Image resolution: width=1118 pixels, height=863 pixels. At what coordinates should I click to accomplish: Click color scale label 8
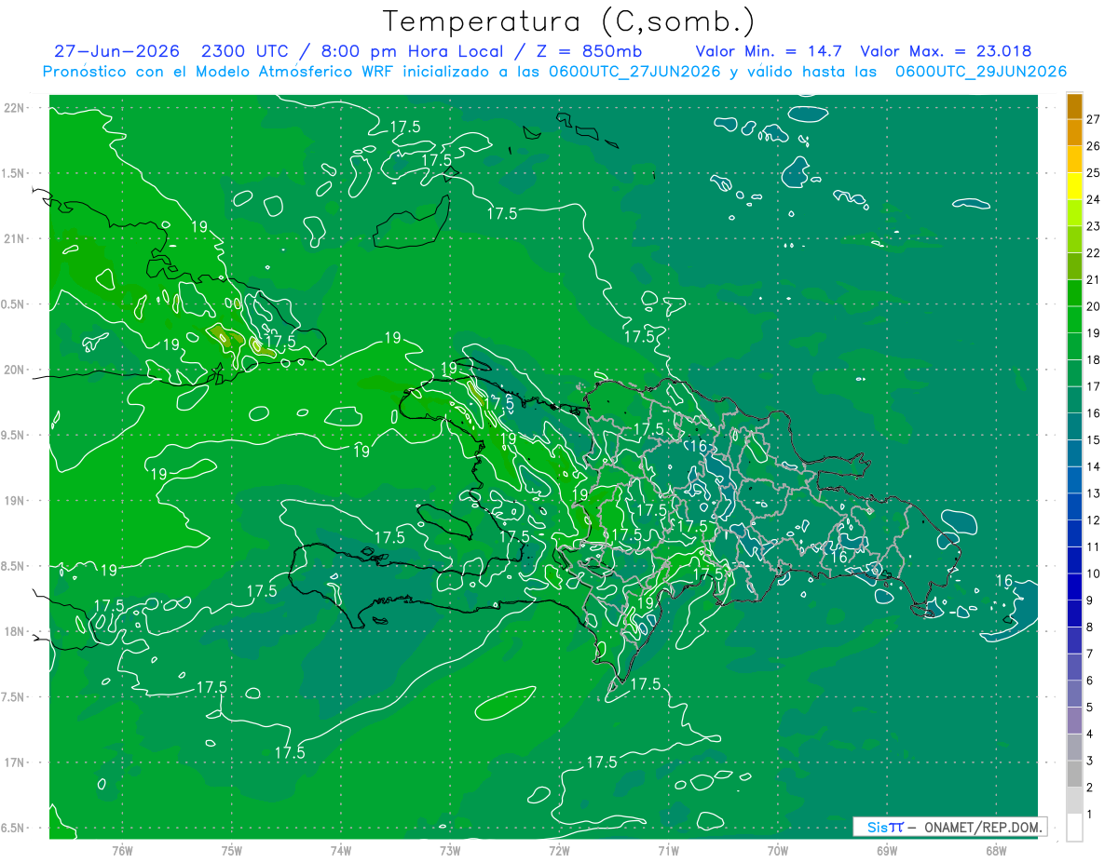coord(1090,627)
